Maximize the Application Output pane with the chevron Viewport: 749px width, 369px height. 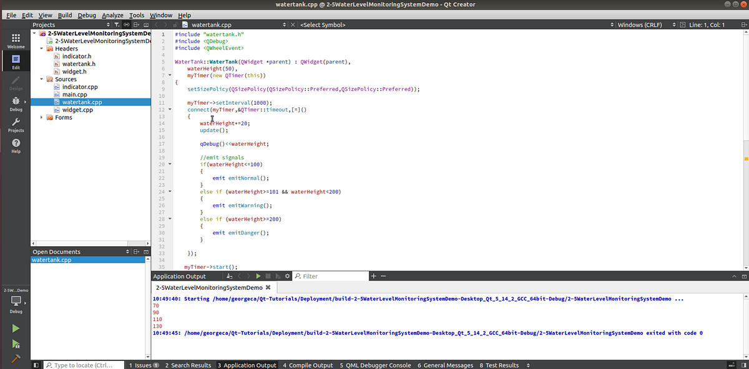[734, 276]
